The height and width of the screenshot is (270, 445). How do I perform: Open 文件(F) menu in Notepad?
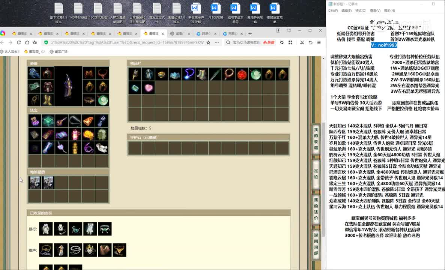pyautogui.click(x=332, y=10)
